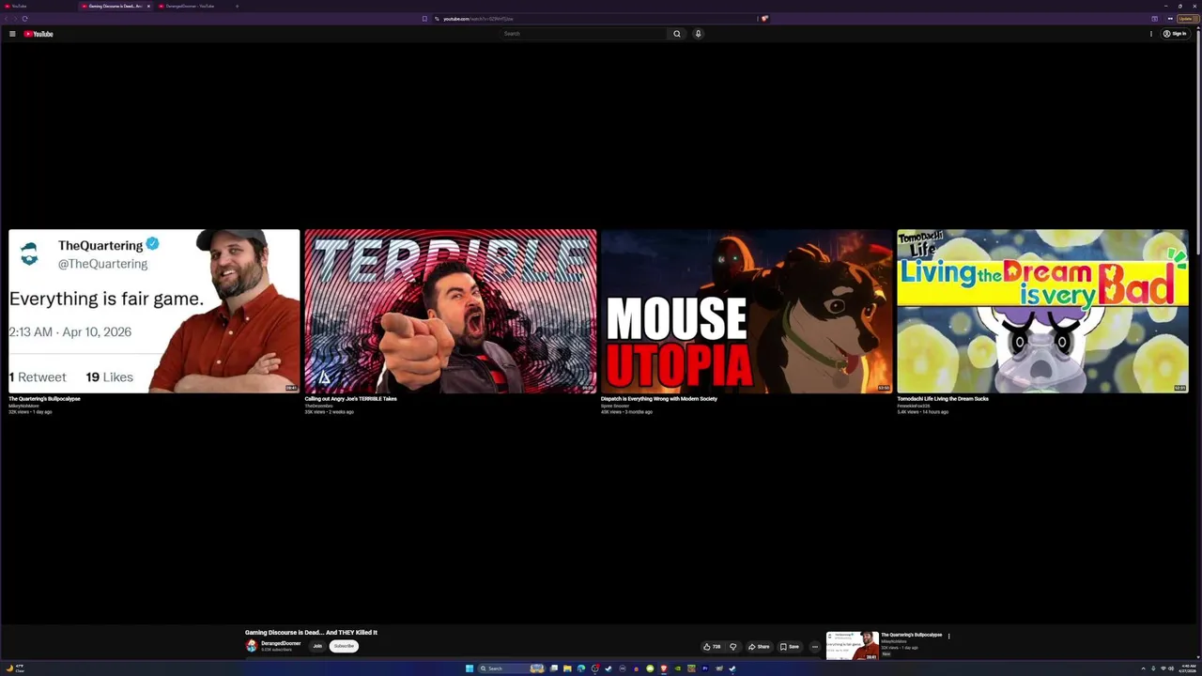Viewport: 1202px width, 676px height.
Task: Focus the YouTube search field
Action: (584, 34)
